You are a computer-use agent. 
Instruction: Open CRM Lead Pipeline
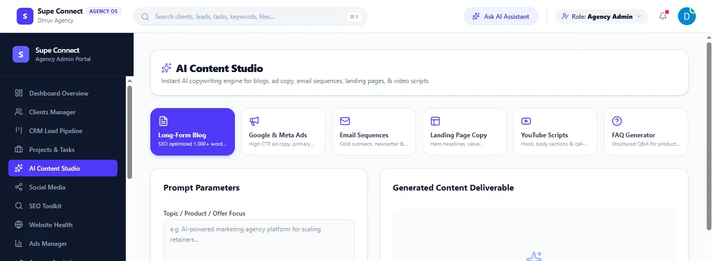(63, 131)
